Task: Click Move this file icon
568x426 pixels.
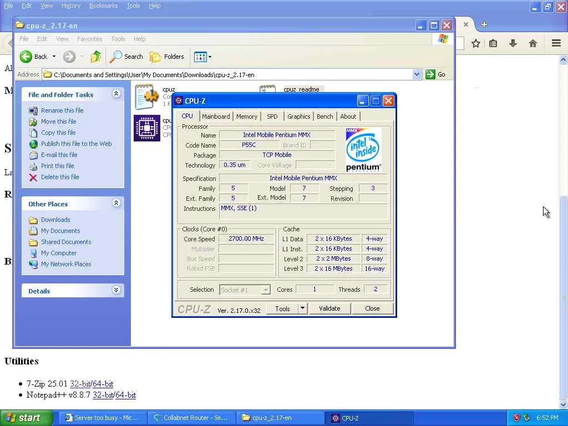Action: pyautogui.click(x=33, y=121)
